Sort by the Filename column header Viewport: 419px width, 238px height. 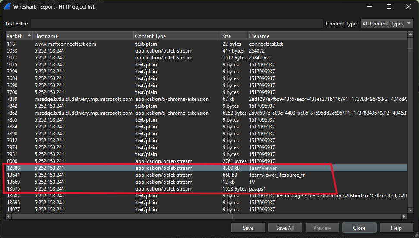pos(326,36)
